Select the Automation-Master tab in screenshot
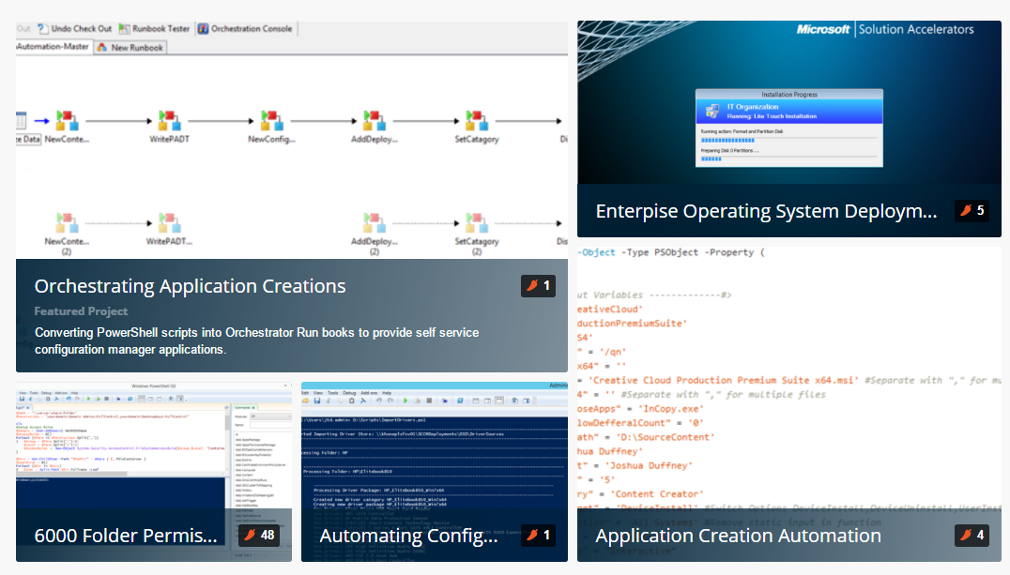The image size is (1010, 575). click(54, 46)
